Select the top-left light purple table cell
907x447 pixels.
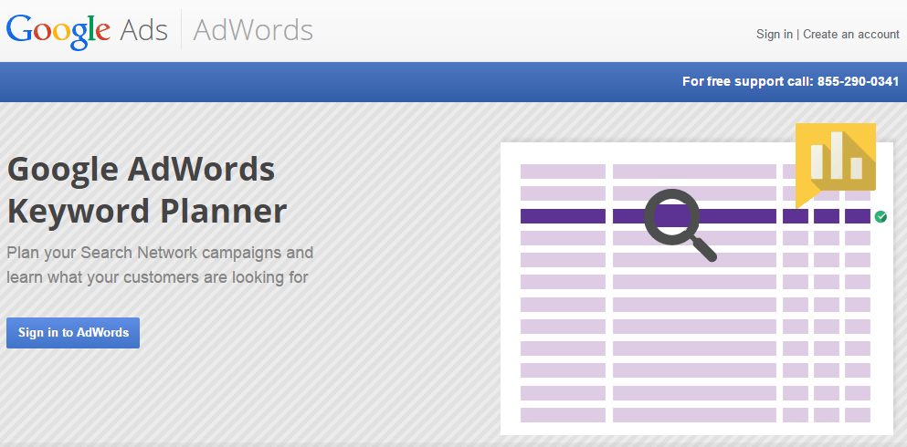click(563, 172)
